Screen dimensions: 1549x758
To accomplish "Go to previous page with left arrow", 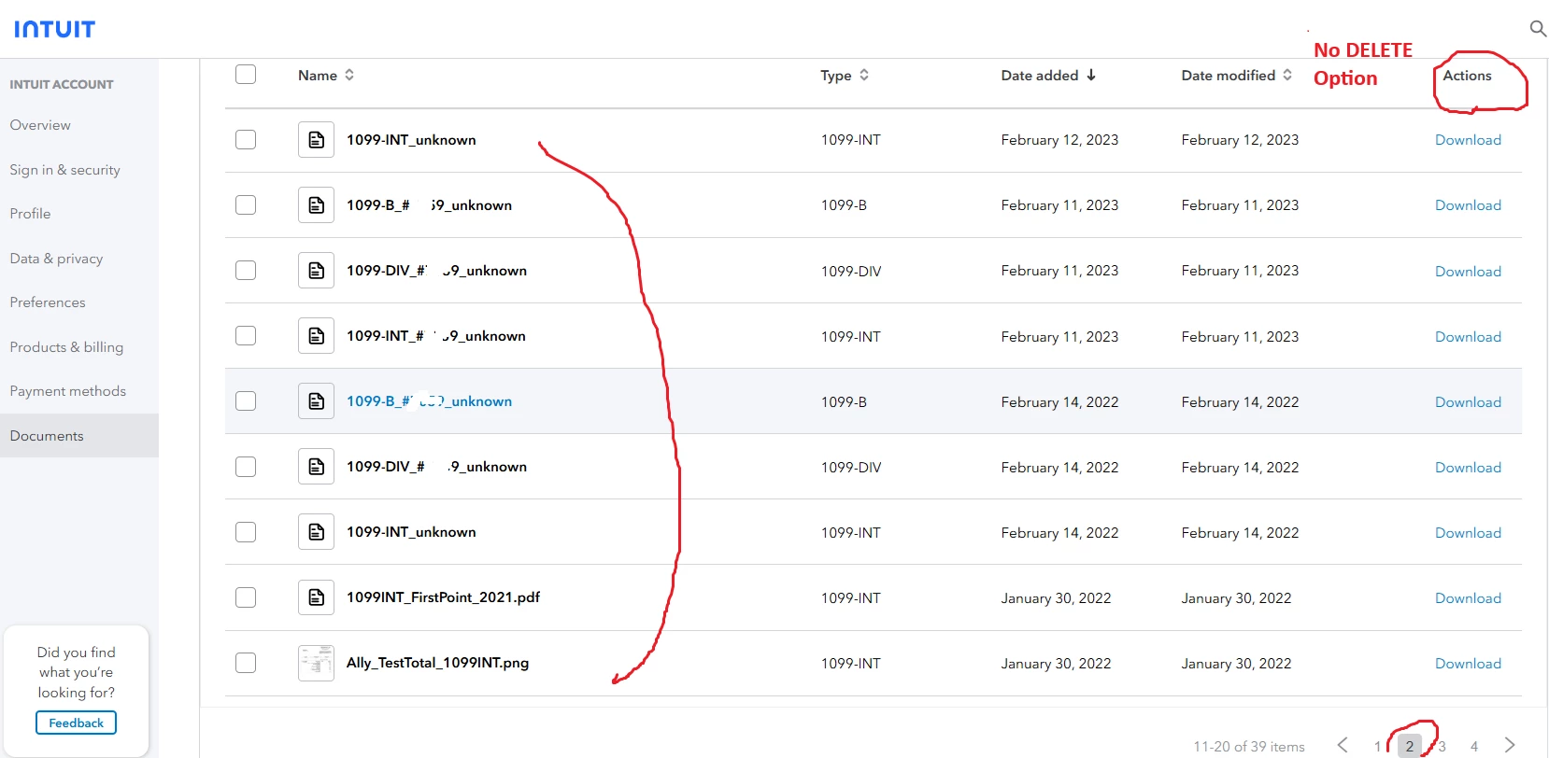I will point(1343,745).
